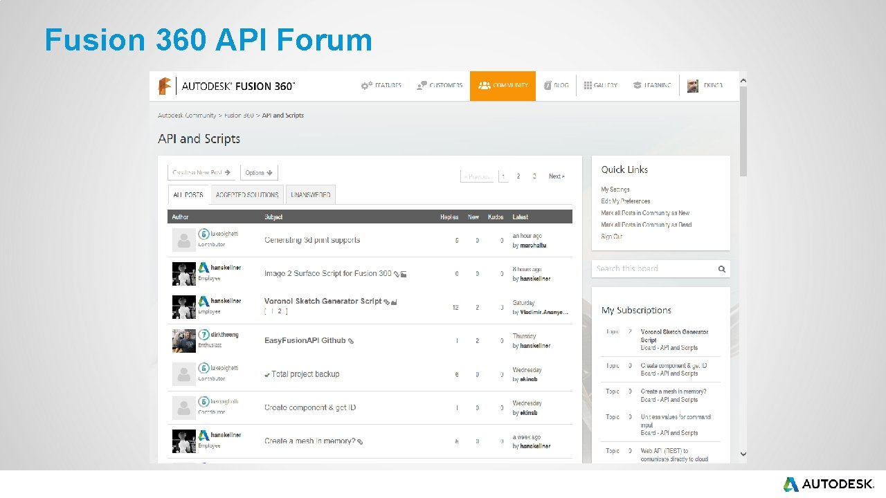
Task: Click latest poster Vladimir.Ananye… name
Action: 544,313
